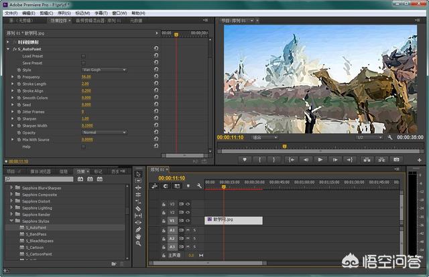
Task: Click the timeline timecode 00:00:11:10
Action: click(172, 178)
